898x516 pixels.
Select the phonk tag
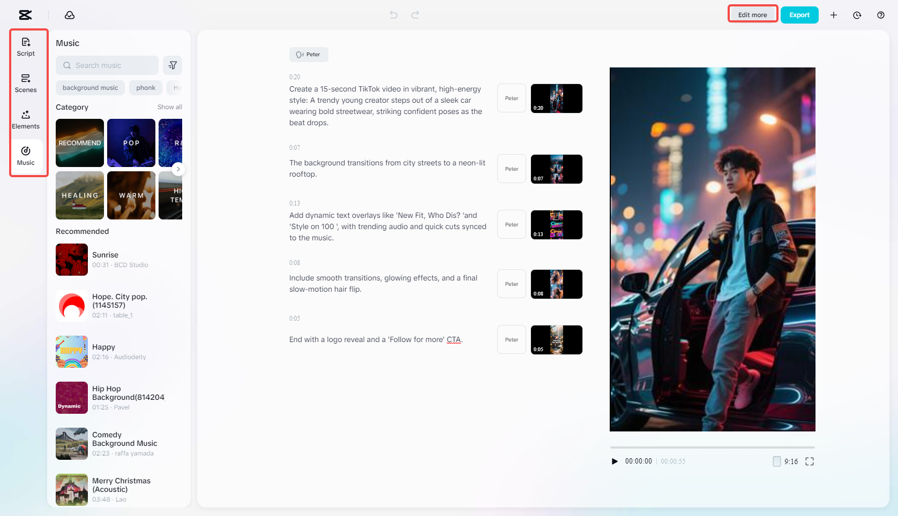(145, 87)
